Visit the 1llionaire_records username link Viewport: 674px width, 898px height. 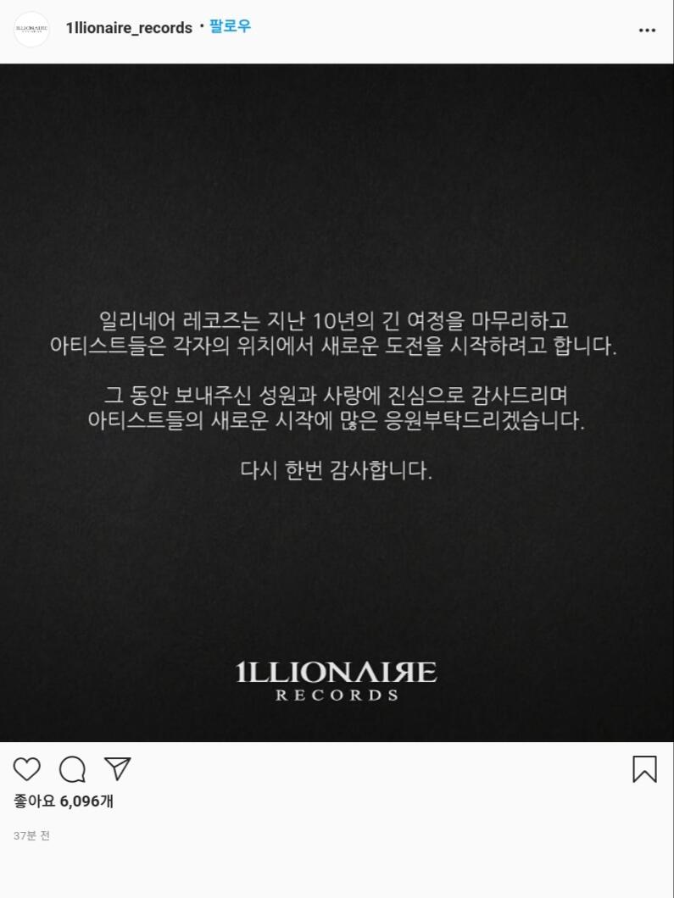pos(129,28)
